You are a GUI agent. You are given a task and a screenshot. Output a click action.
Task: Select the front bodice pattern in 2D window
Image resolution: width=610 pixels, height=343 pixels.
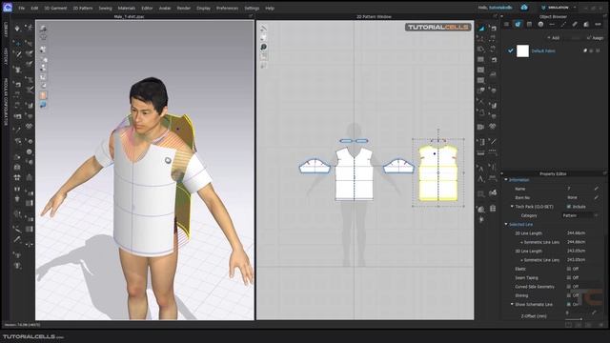[354, 173]
